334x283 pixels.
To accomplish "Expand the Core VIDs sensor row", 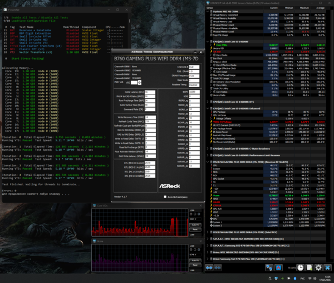I will coord(211,45).
